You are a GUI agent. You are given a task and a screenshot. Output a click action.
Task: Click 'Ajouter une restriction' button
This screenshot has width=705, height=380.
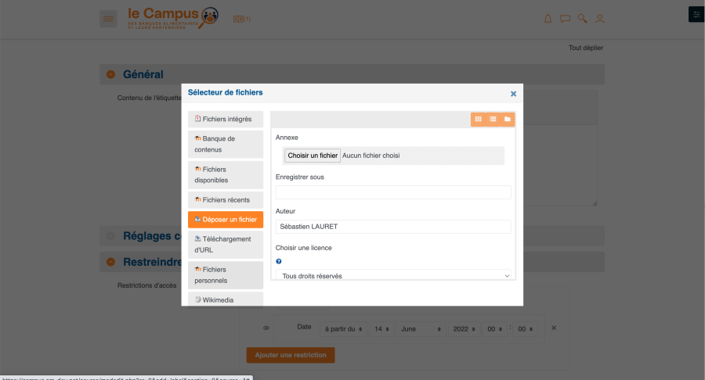click(291, 355)
